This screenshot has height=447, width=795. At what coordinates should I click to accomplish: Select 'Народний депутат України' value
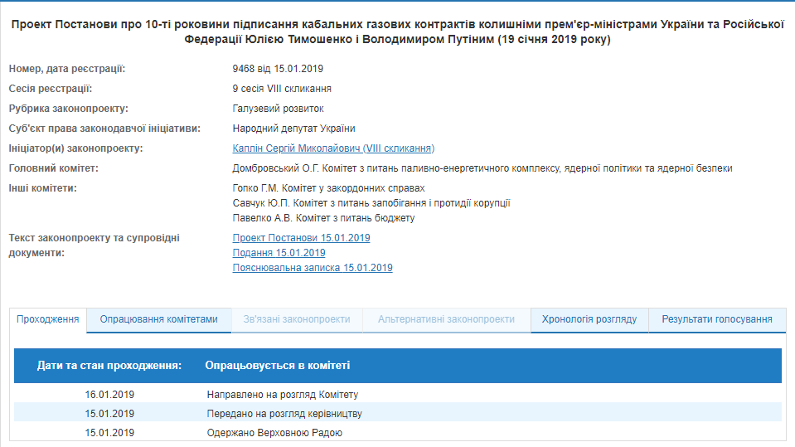pyautogui.click(x=294, y=129)
